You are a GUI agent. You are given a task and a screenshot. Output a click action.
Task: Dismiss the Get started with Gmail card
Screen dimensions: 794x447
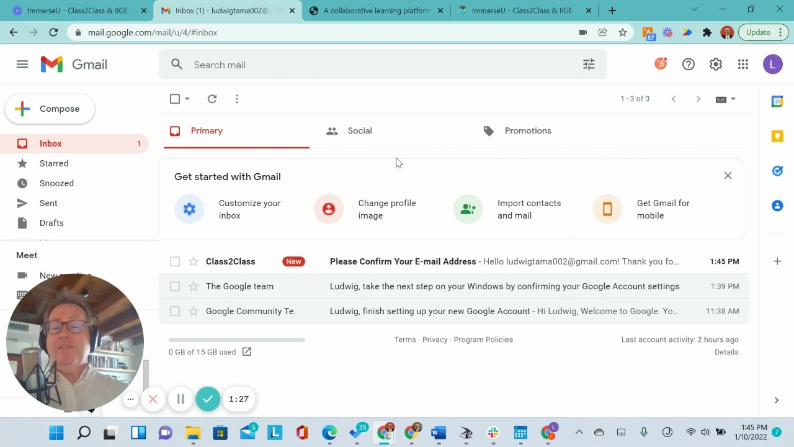pyautogui.click(x=728, y=176)
